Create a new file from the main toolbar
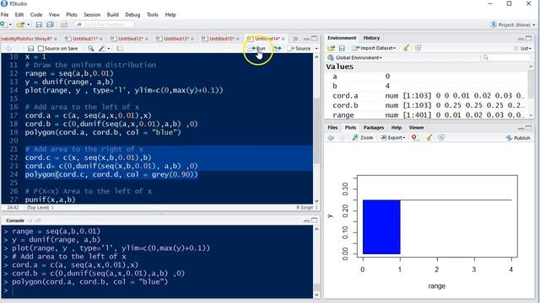This screenshot has width=540, height=303. 3,24
